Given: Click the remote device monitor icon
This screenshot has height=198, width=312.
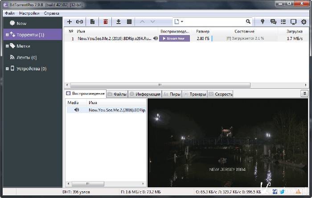Looking at the screenshot, I should tap(293, 21).
